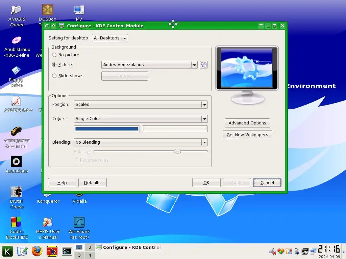Click the red cursor app icon in the taskbar

tap(52, 251)
